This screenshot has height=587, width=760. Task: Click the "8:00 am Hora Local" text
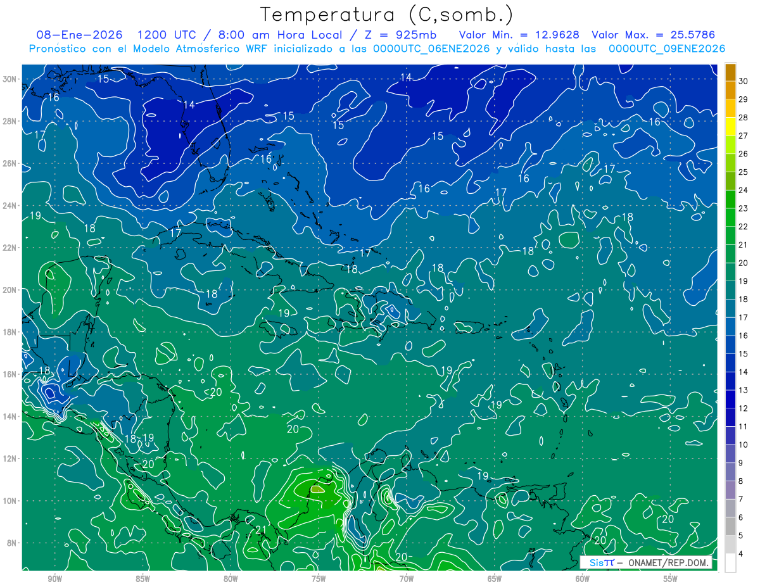point(281,35)
